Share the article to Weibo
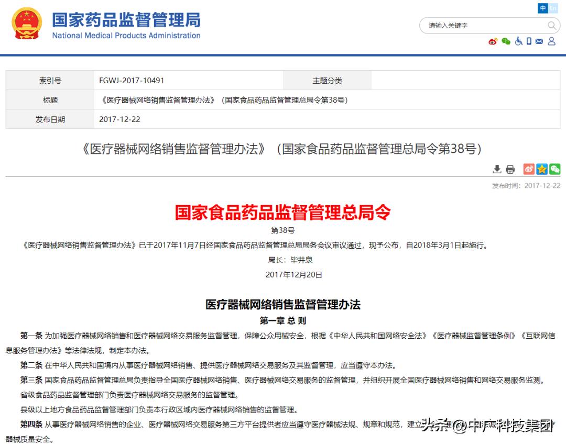Screen dimensions: 566x445 click(529, 169)
